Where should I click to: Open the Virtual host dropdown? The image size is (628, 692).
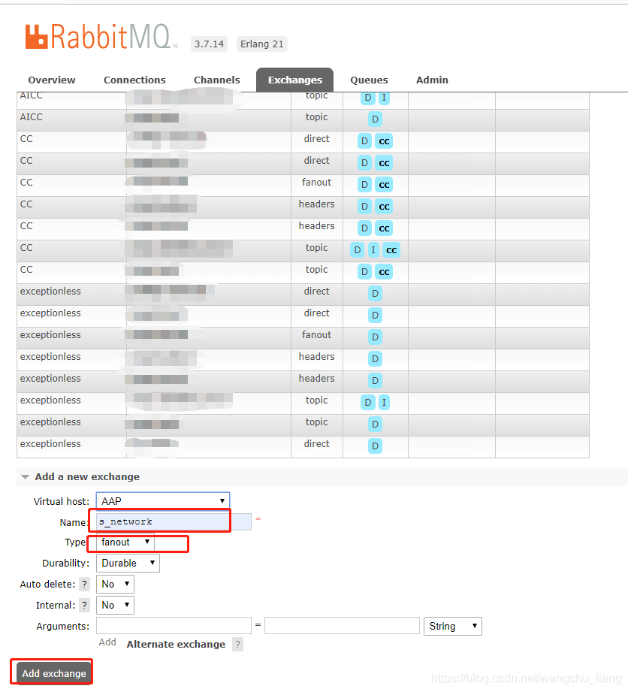pyautogui.click(x=162, y=500)
